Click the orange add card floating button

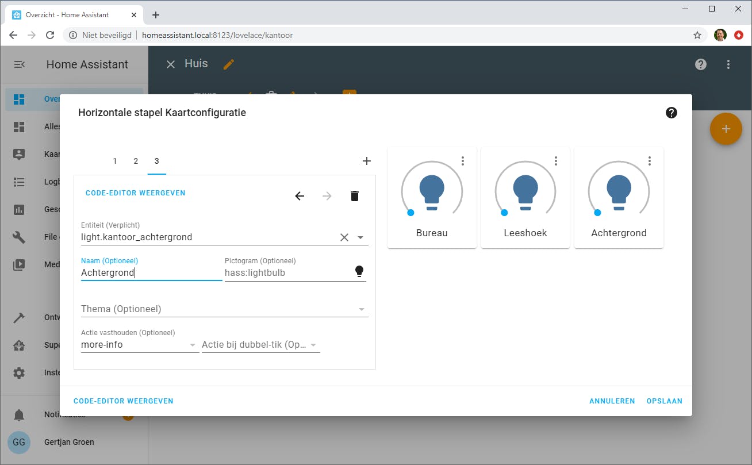tap(726, 129)
